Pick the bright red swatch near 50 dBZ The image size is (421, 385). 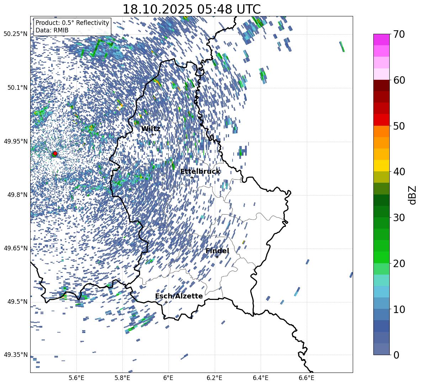(381, 120)
